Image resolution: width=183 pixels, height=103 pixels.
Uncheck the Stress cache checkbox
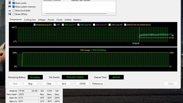click(x=14, y=3)
